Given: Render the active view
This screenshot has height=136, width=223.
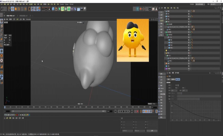Looking at the screenshot, I should 43,9.
